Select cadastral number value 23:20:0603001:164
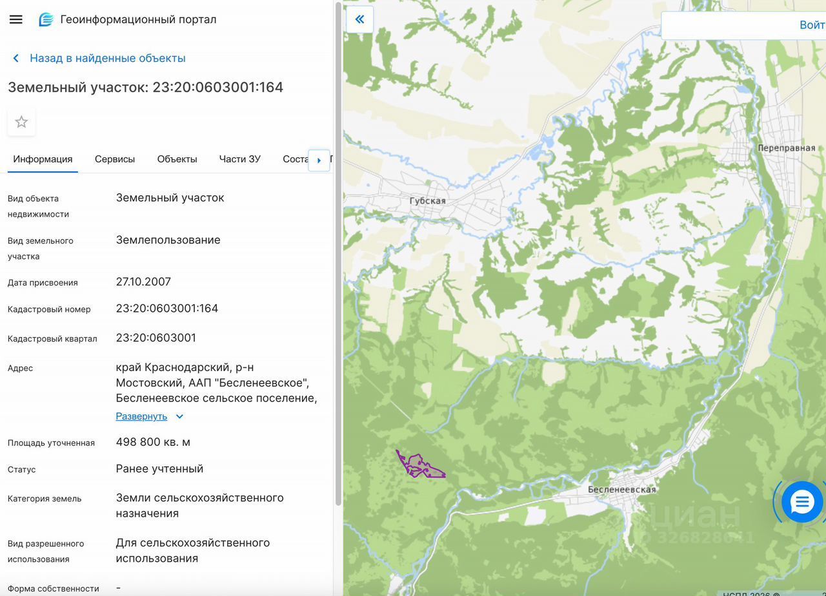826x596 pixels. pyautogui.click(x=167, y=309)
